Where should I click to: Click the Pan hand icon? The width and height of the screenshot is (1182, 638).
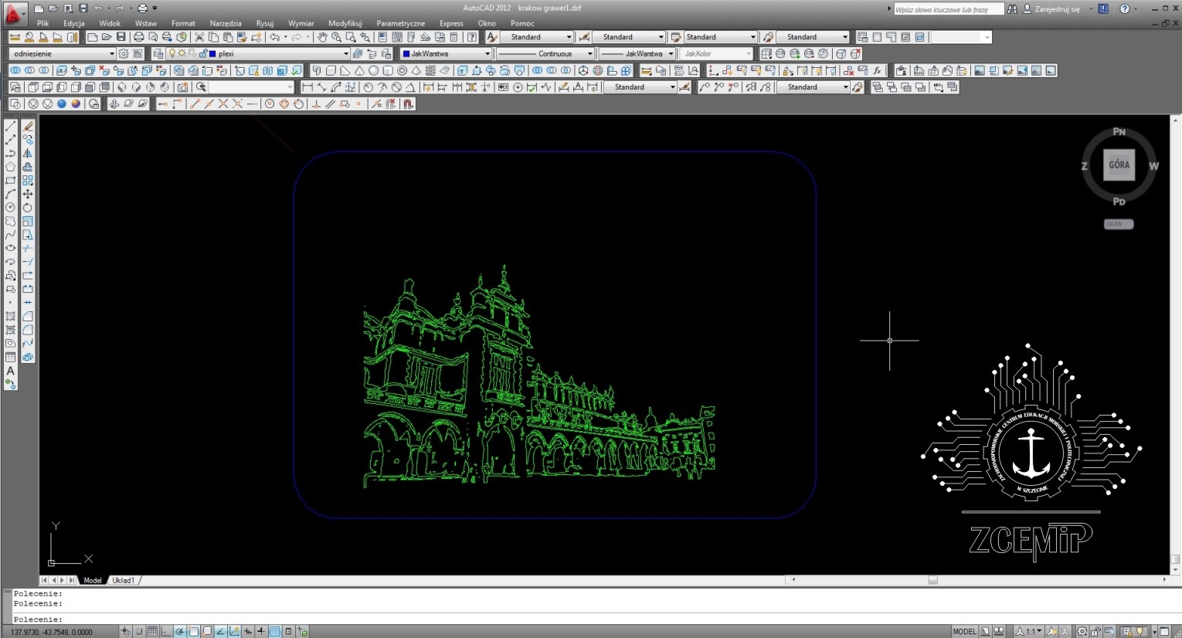[x=322, y=37]
